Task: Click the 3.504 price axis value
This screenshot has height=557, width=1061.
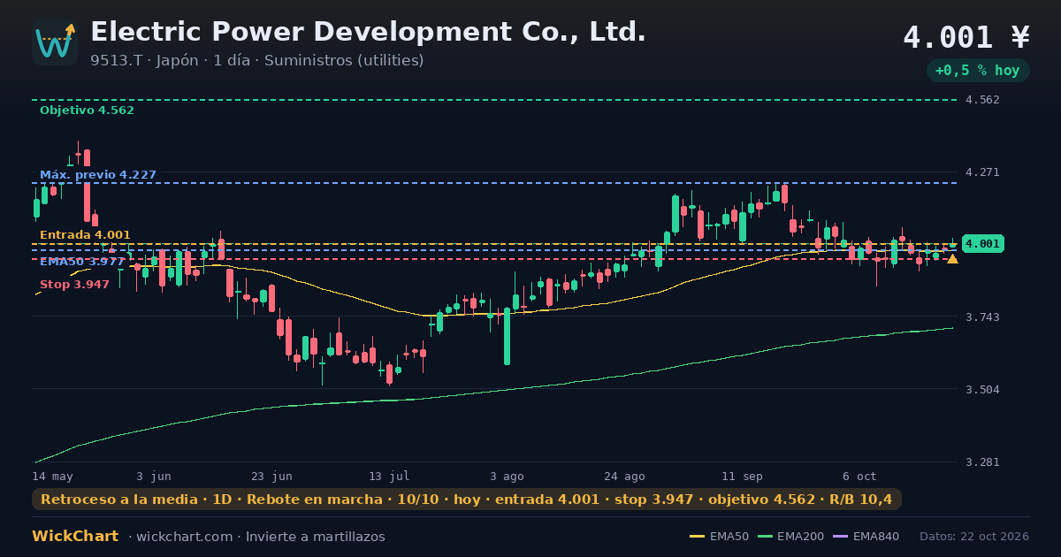Action: (x=982, y=390)
